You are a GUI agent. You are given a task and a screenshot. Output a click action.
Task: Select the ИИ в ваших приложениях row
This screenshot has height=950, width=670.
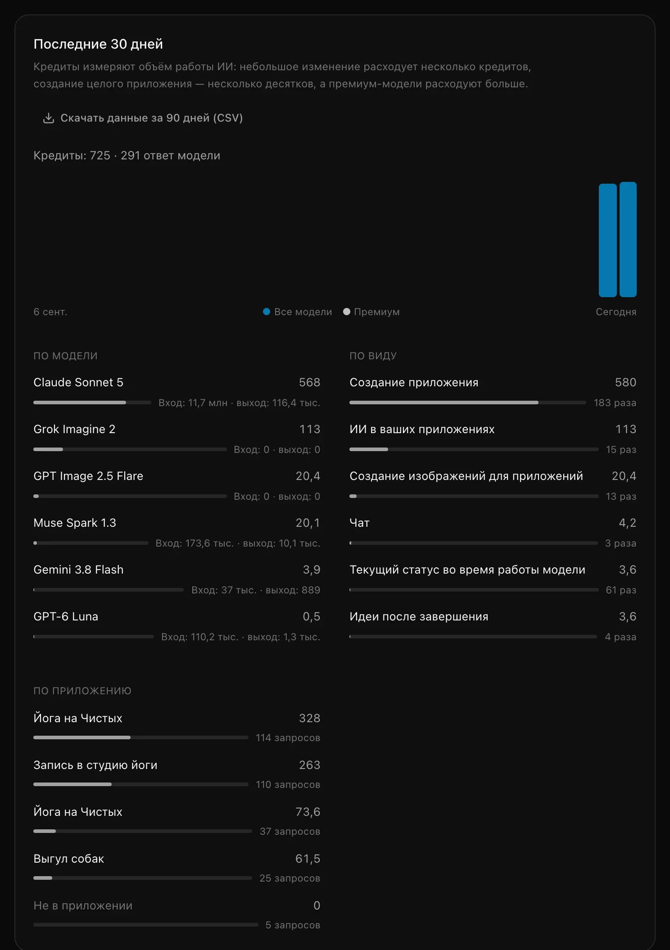point(493,439)
